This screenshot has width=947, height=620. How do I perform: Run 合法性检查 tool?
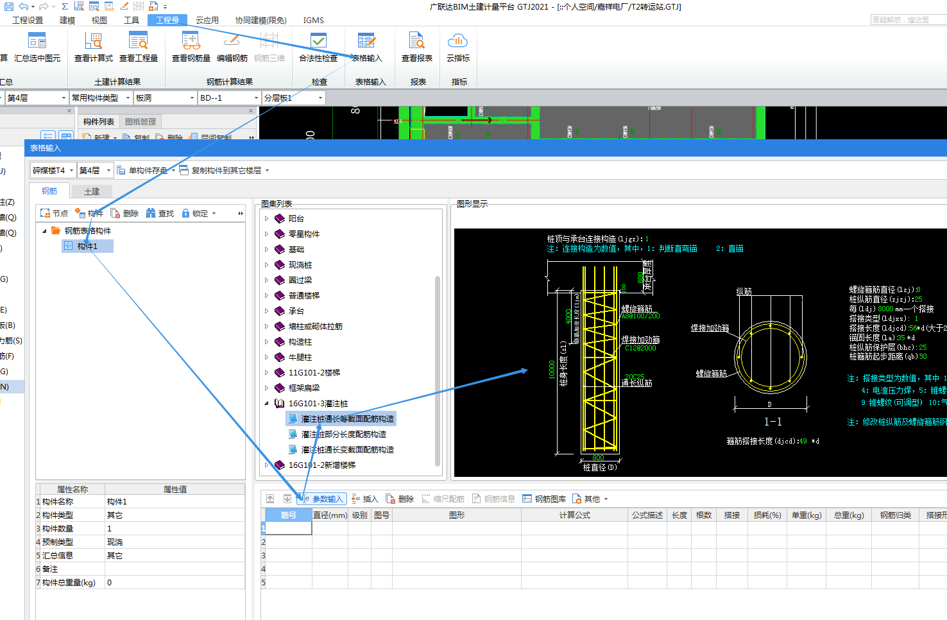[x=318, y=47]
